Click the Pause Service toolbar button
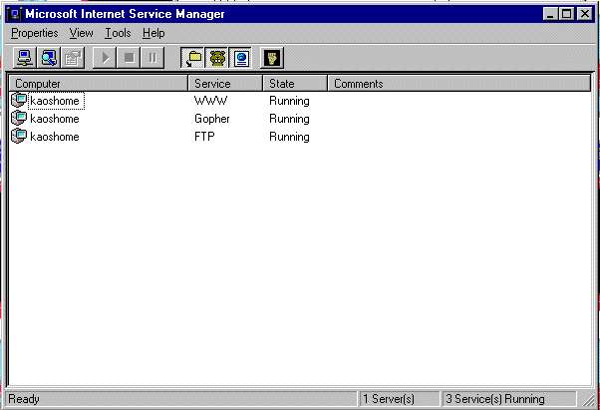This screenshot has height=410, width=600. pos(152,58)
